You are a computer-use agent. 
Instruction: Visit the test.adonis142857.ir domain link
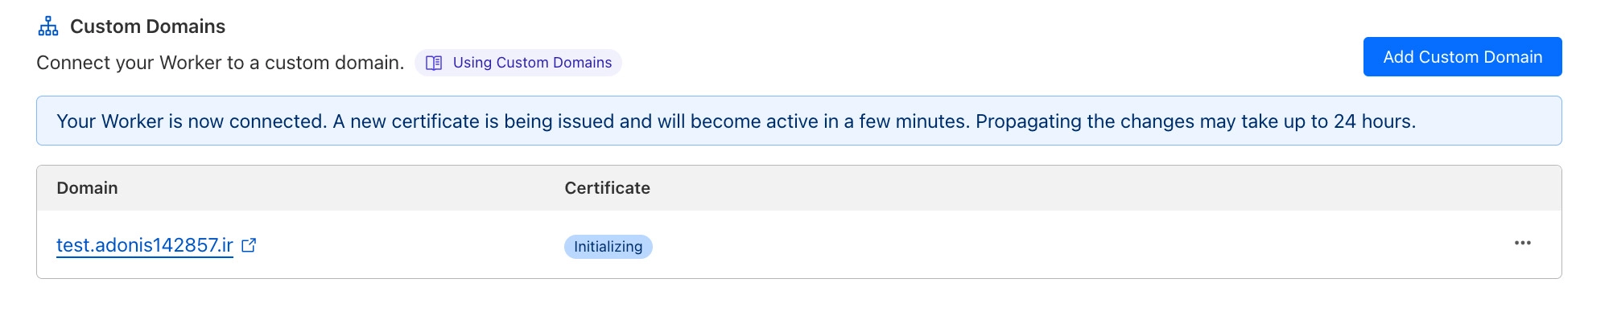pyautogui.click(x=145, y=245)
